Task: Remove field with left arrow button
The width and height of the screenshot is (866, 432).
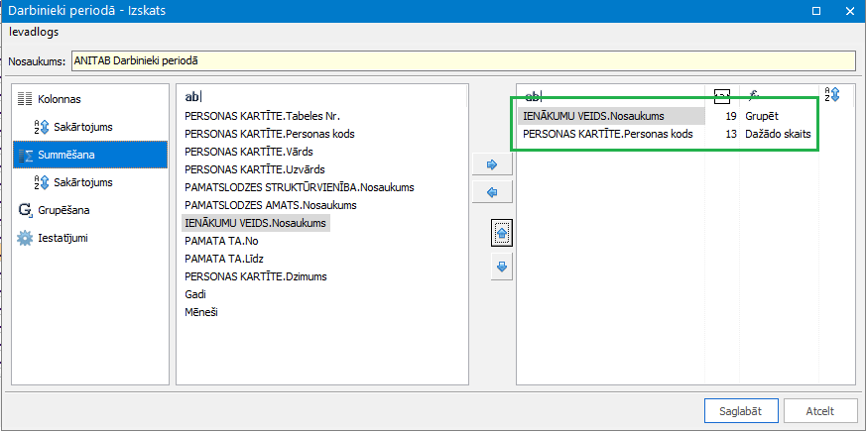Action: click(x=493, y=192)
